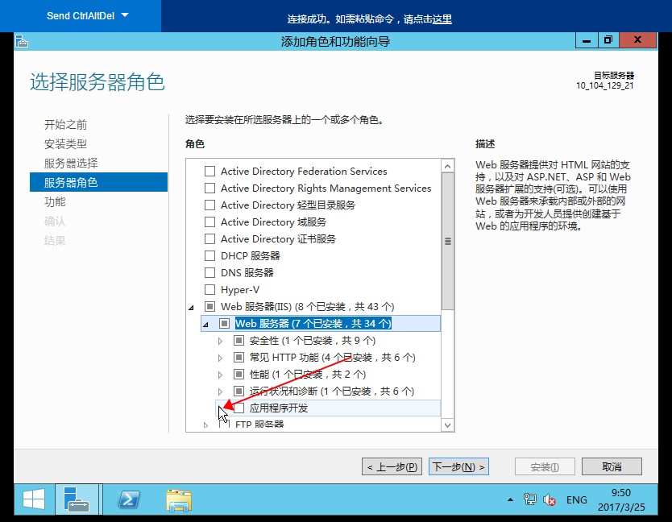Show hidden tray icons arrow
The image size is (672, 522).
pyautogui.click(x=510, y=499)
